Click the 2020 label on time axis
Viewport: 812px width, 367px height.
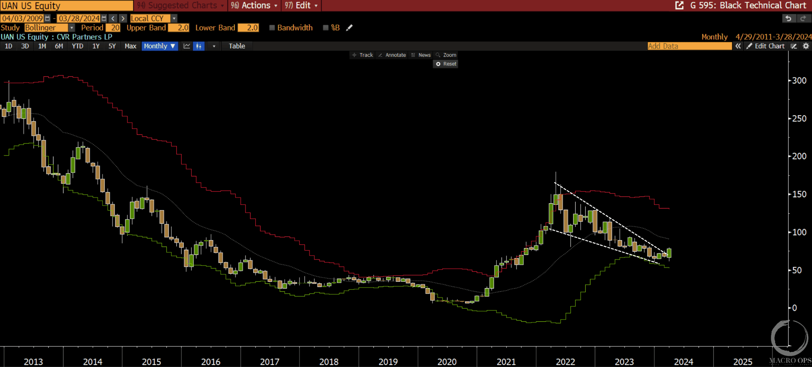[447, 361]
